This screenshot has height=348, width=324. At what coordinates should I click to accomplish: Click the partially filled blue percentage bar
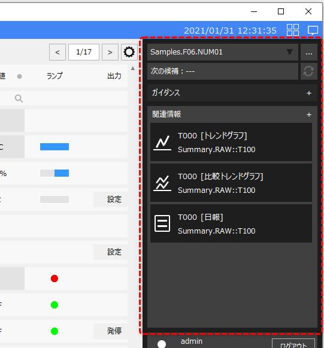(54, 173)
